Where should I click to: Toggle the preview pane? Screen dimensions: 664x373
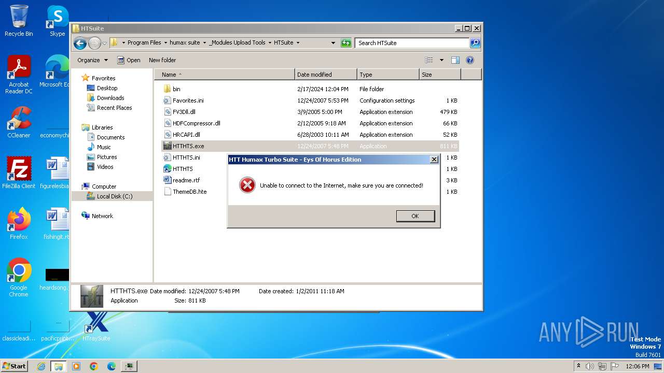coord(455,60)
